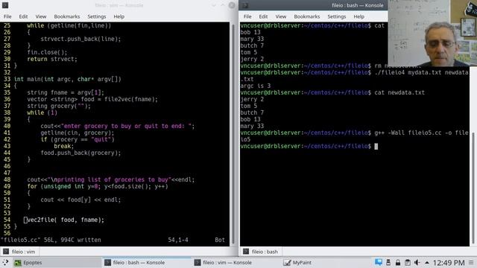
Task: Click 'vector <string> food = file2vec(fname);' line
Action: pyautogui.click(x=92, y=99)
